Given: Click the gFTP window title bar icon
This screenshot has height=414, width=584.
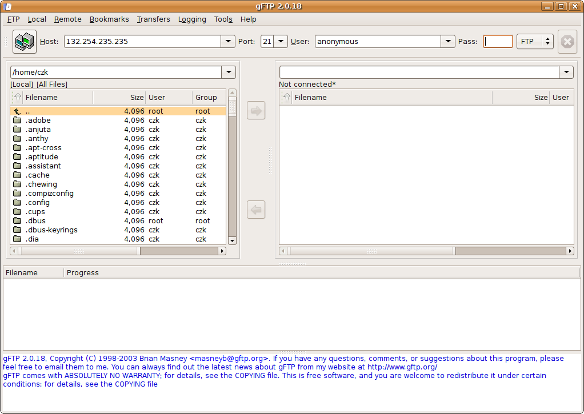Looking at the screenshot, I should tap(8, 6).
